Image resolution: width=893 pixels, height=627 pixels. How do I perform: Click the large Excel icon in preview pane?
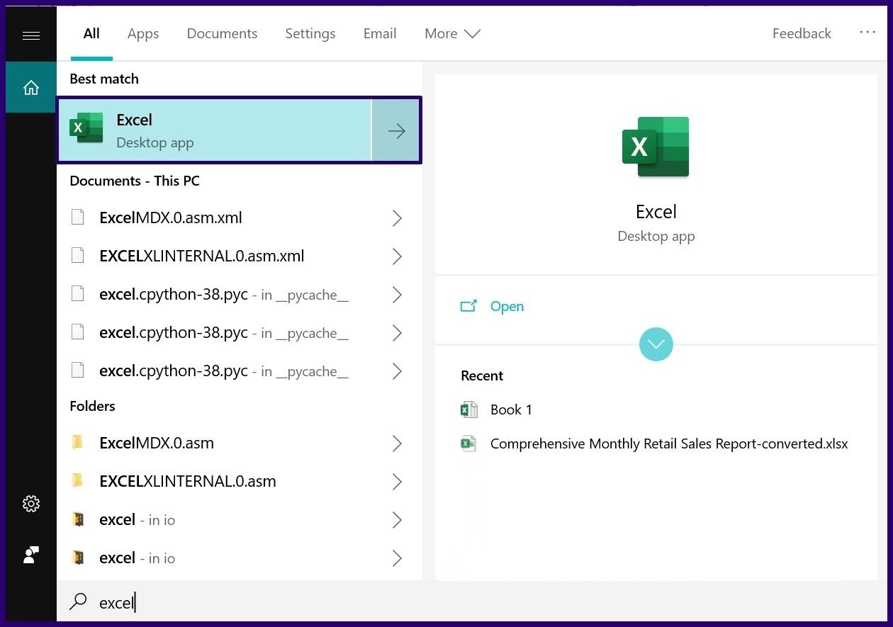click(656, 147)
